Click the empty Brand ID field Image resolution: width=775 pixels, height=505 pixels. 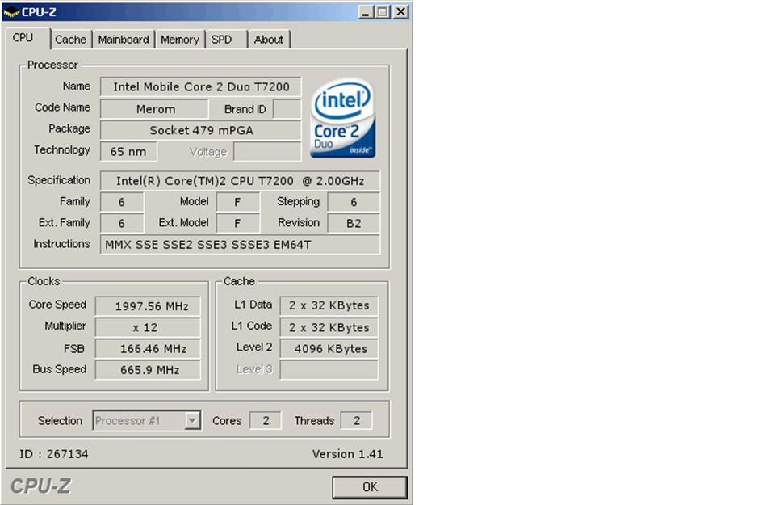pyautogui.click(x=287, y=109)
